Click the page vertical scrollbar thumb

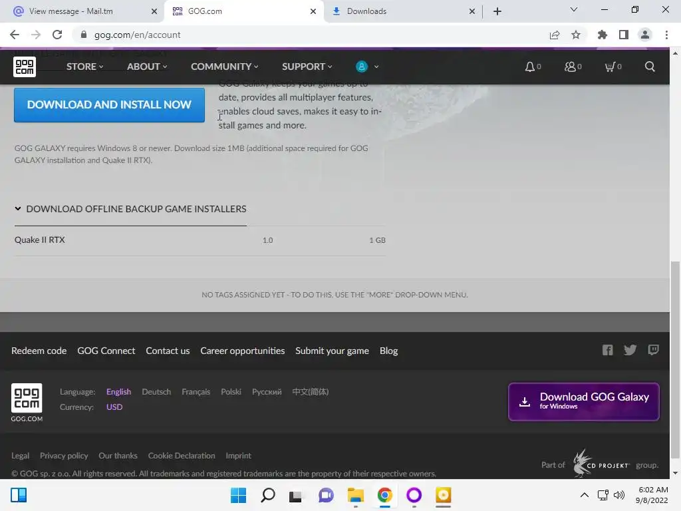(675, 360)
